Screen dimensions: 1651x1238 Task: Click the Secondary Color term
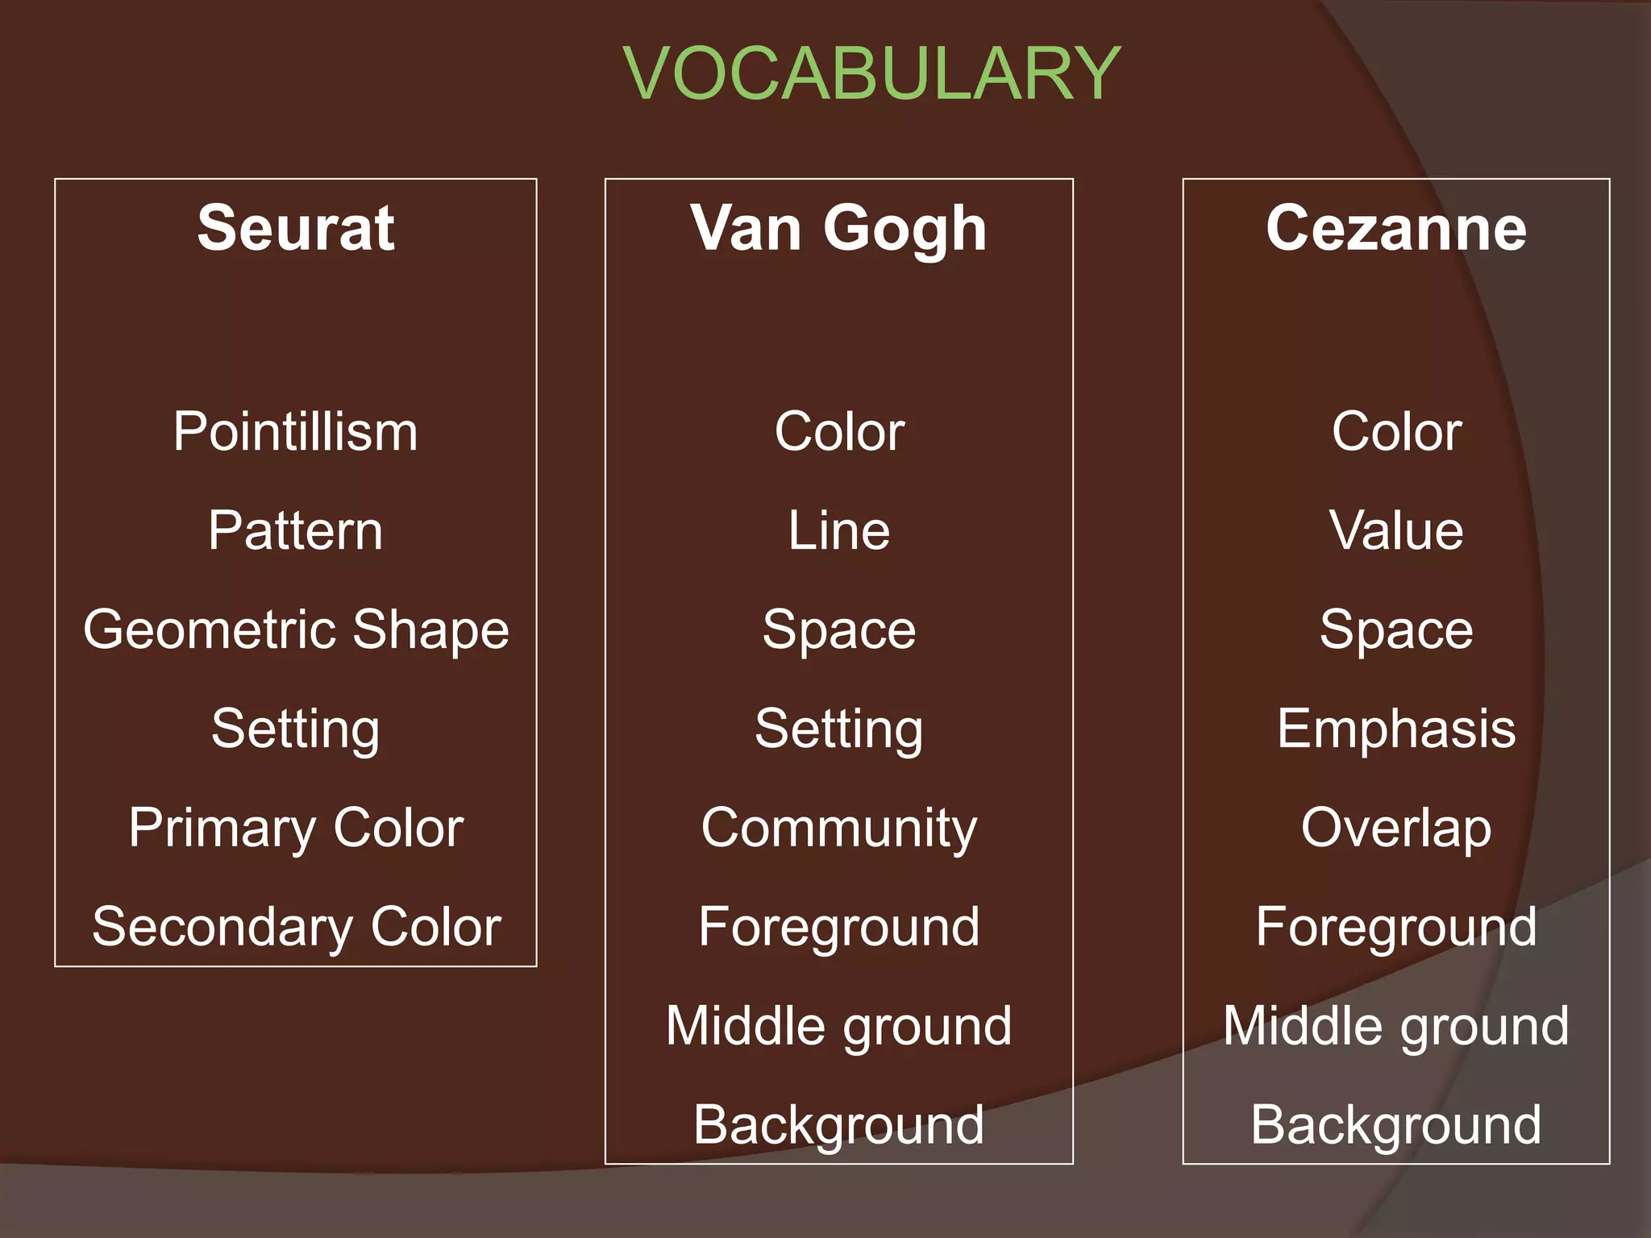coord(296,928)
